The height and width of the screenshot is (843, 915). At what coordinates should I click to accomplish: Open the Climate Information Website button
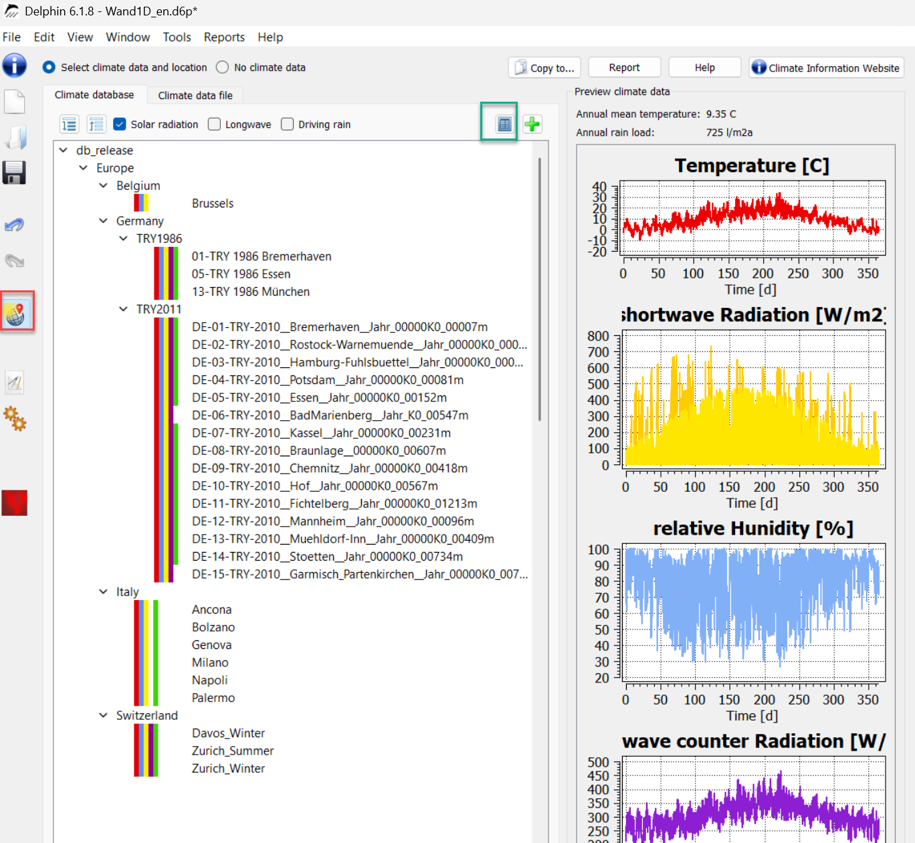point(827,68)
